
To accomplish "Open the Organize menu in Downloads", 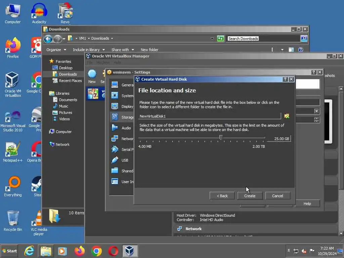I will pyautogui.click(x=56, y=50).
